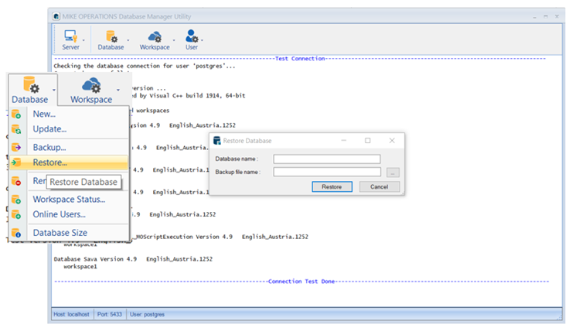Click the browse button for the backup file

(x=393, y=173)
